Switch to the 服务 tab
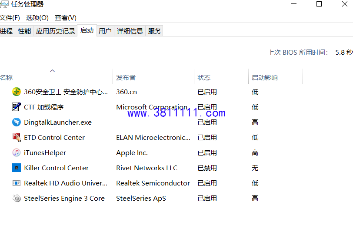The height and width of the screenshot is (225, 353). [154, 31]
